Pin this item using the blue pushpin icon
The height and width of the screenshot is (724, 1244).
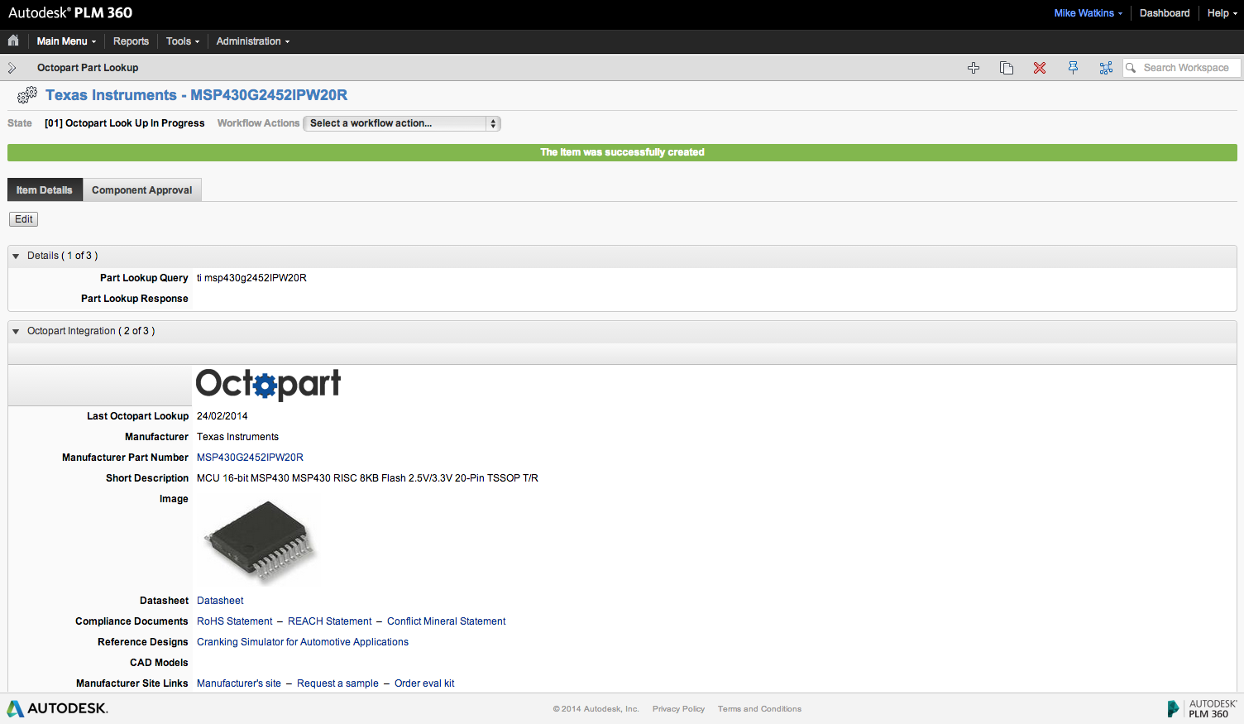[x=1073, y=68]
